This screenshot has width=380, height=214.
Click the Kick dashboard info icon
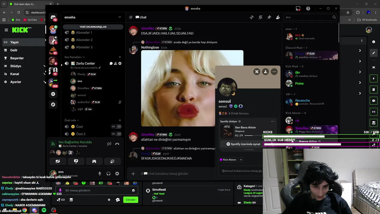[374, 42]
